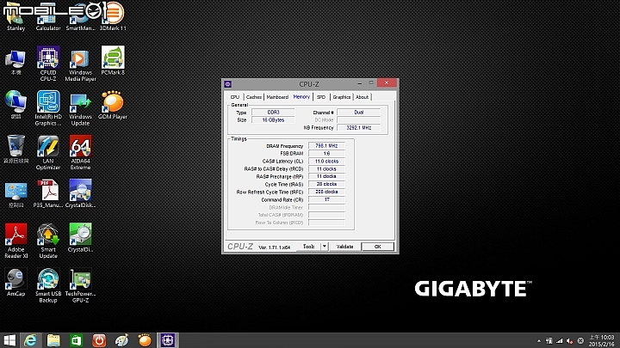Switch to Caches tab in CPU-Z
This screenshot has width=620, height=348.
[253, 97]
